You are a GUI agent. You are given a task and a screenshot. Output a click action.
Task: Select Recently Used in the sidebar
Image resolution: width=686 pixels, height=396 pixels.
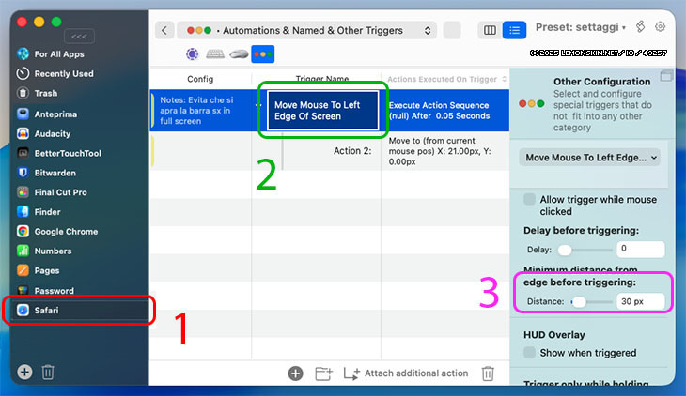click(63, 73)
